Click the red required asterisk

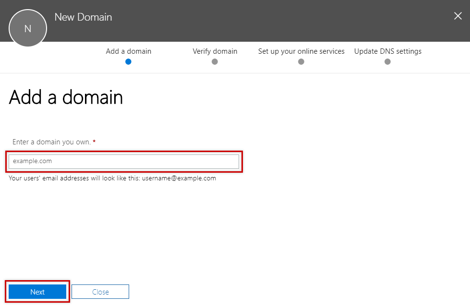click(94, 142)
